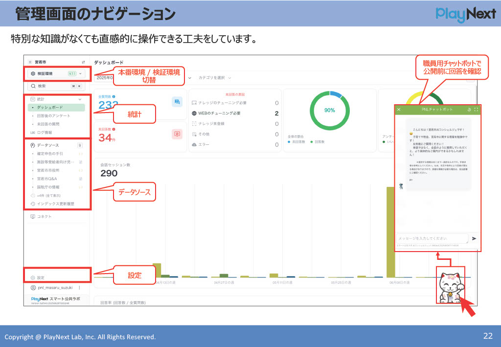Image resolution: width=501 pixels, height=347 pixels.
Task: Click the send arrow in the chatbot input bar
Action: [474, 239]
